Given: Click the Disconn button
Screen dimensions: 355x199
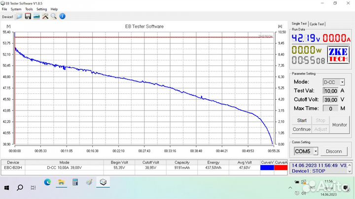Looking at the screenshot, I should pyautogui.click(x=334, y=151).
